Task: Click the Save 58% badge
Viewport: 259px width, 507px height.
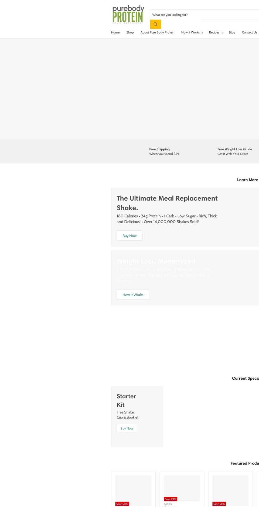Action: coord(219,504)
